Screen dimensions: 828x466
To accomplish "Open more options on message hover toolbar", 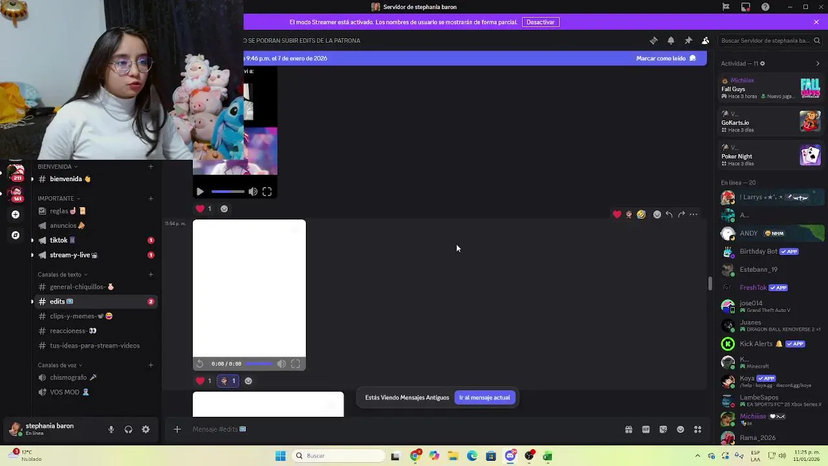I will pos(693,214).
